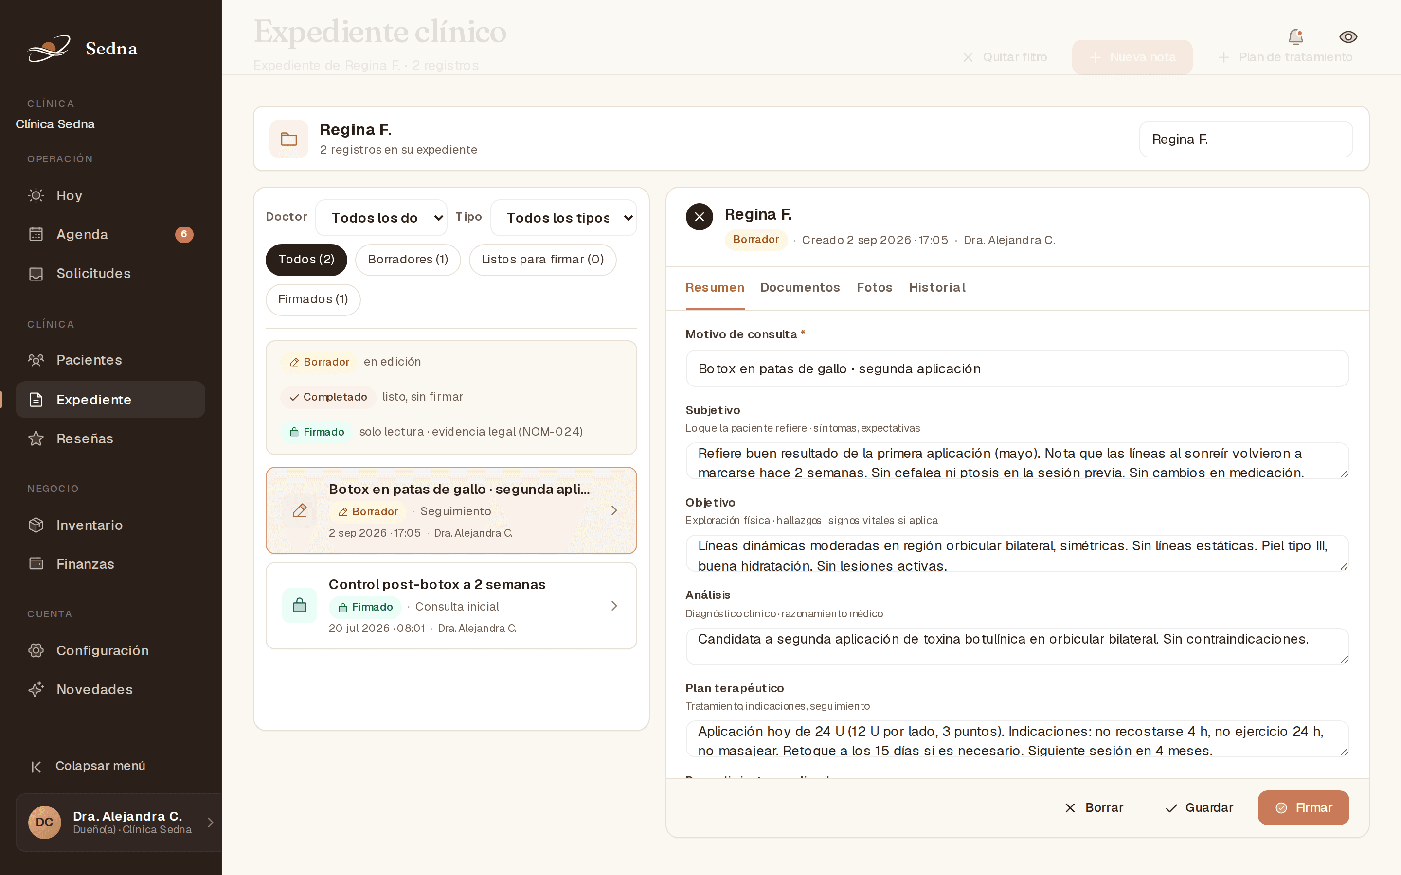
Task: Expand the user account chevron
Action: click(210, 822)
